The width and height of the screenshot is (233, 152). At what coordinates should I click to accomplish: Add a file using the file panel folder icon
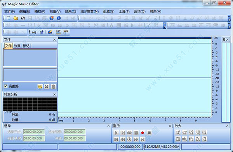(40, 86)
